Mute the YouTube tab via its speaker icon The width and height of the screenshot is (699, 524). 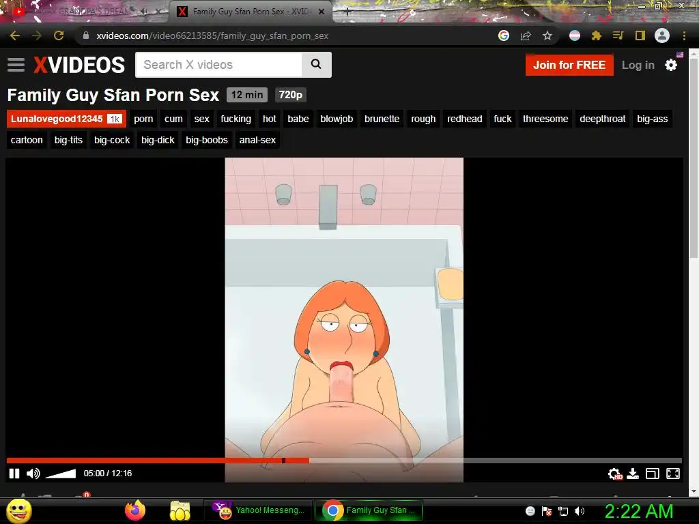tap(143, 12)
